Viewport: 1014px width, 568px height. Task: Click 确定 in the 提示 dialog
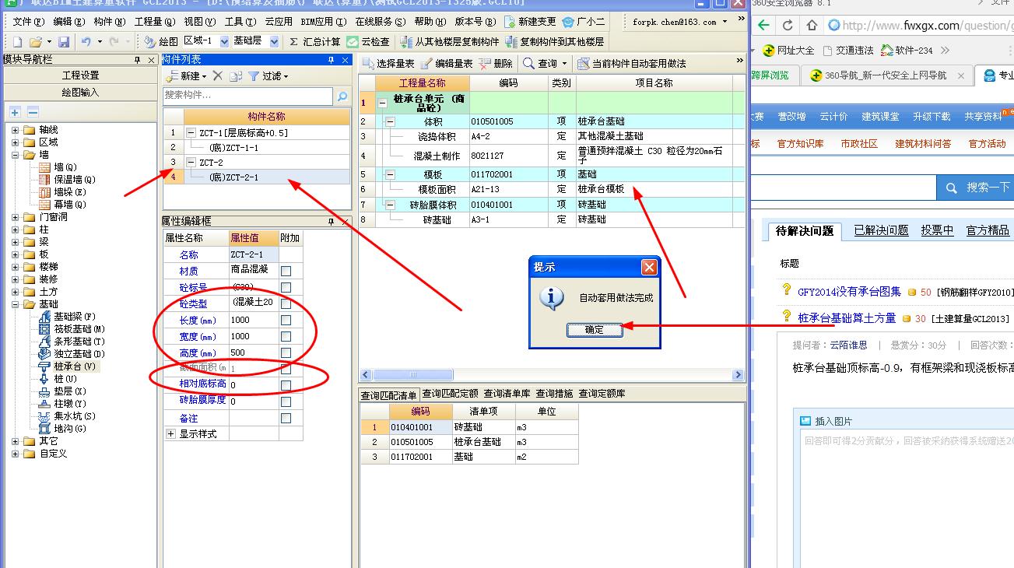[x=595, y=330]
